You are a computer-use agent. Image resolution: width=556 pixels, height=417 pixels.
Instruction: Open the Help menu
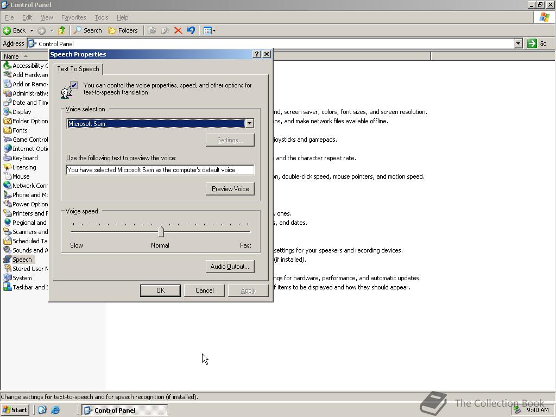(x=122, y=17)
